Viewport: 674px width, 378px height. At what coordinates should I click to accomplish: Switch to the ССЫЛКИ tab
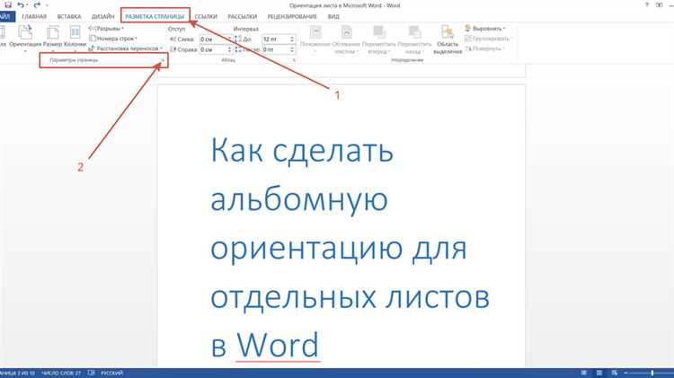206,16
